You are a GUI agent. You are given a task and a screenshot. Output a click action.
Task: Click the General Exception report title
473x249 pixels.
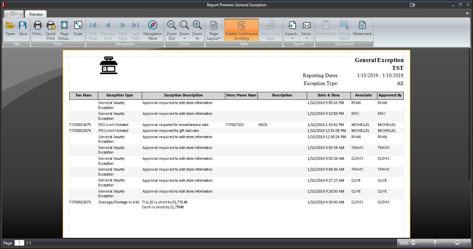click(x=379, y=60)
